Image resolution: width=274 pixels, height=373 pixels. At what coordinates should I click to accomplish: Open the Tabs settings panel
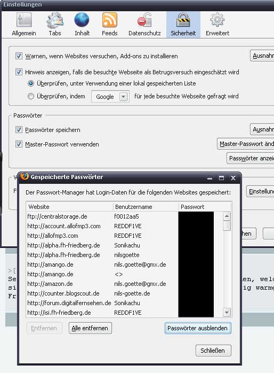click(x=55, y=25)
